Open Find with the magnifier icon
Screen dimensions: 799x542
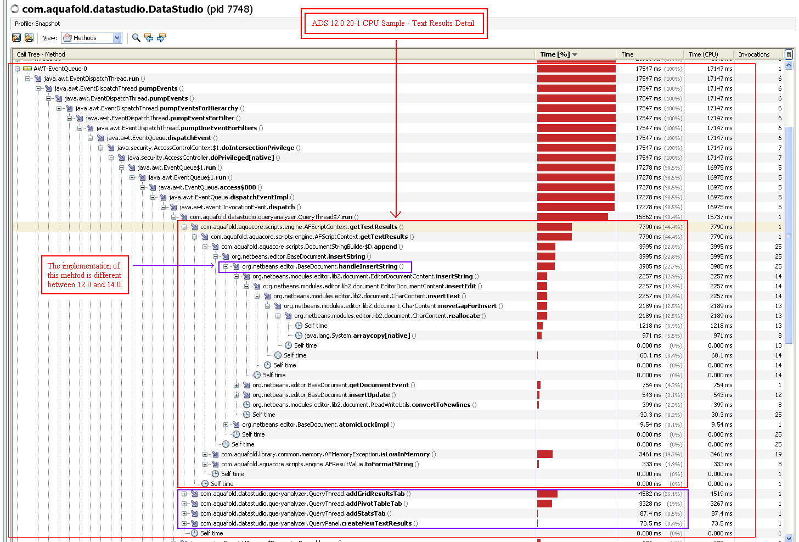pos(136,38)
